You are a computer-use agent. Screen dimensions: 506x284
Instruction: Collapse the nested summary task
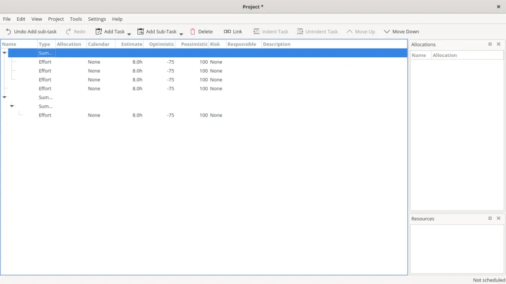pos(12,106)
